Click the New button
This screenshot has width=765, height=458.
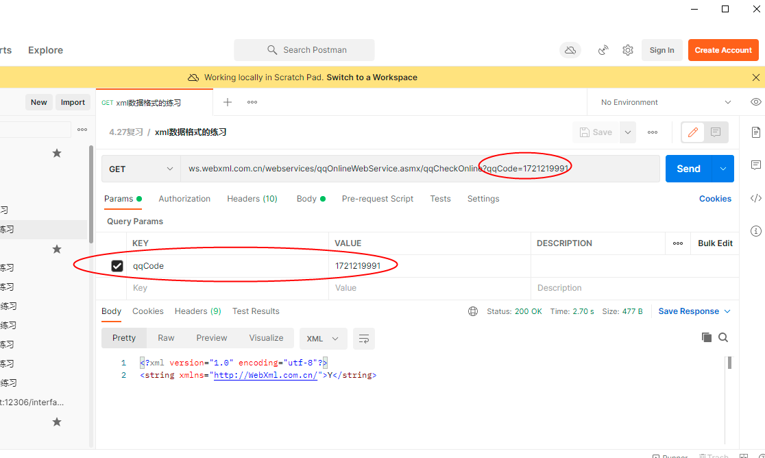click(39, 102)
